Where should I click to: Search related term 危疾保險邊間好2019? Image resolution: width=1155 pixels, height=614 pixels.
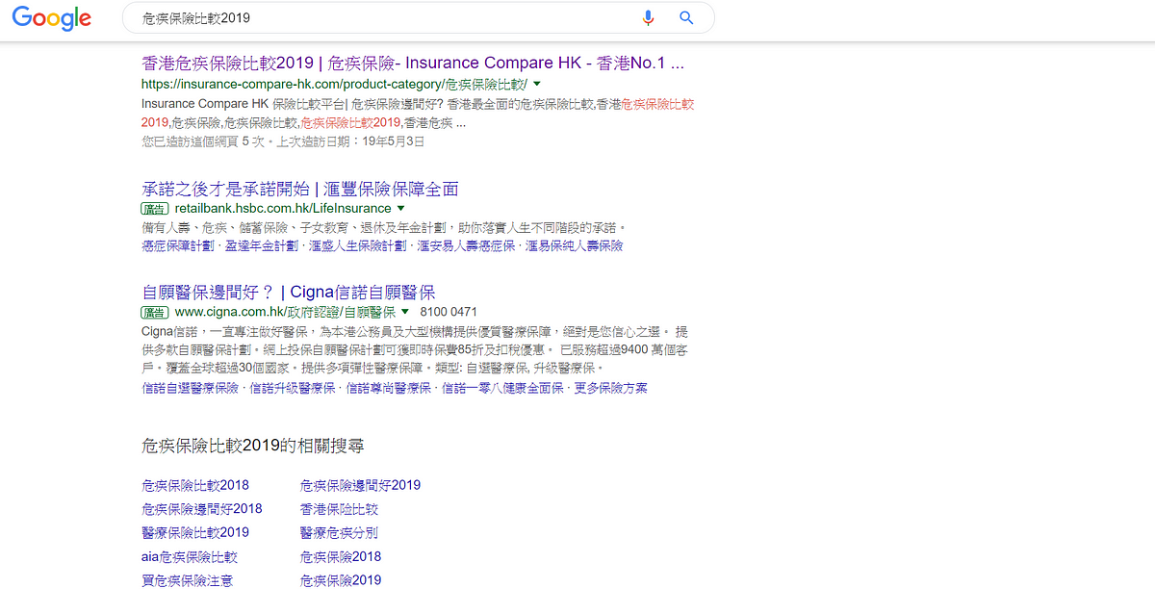click(360, 486)
